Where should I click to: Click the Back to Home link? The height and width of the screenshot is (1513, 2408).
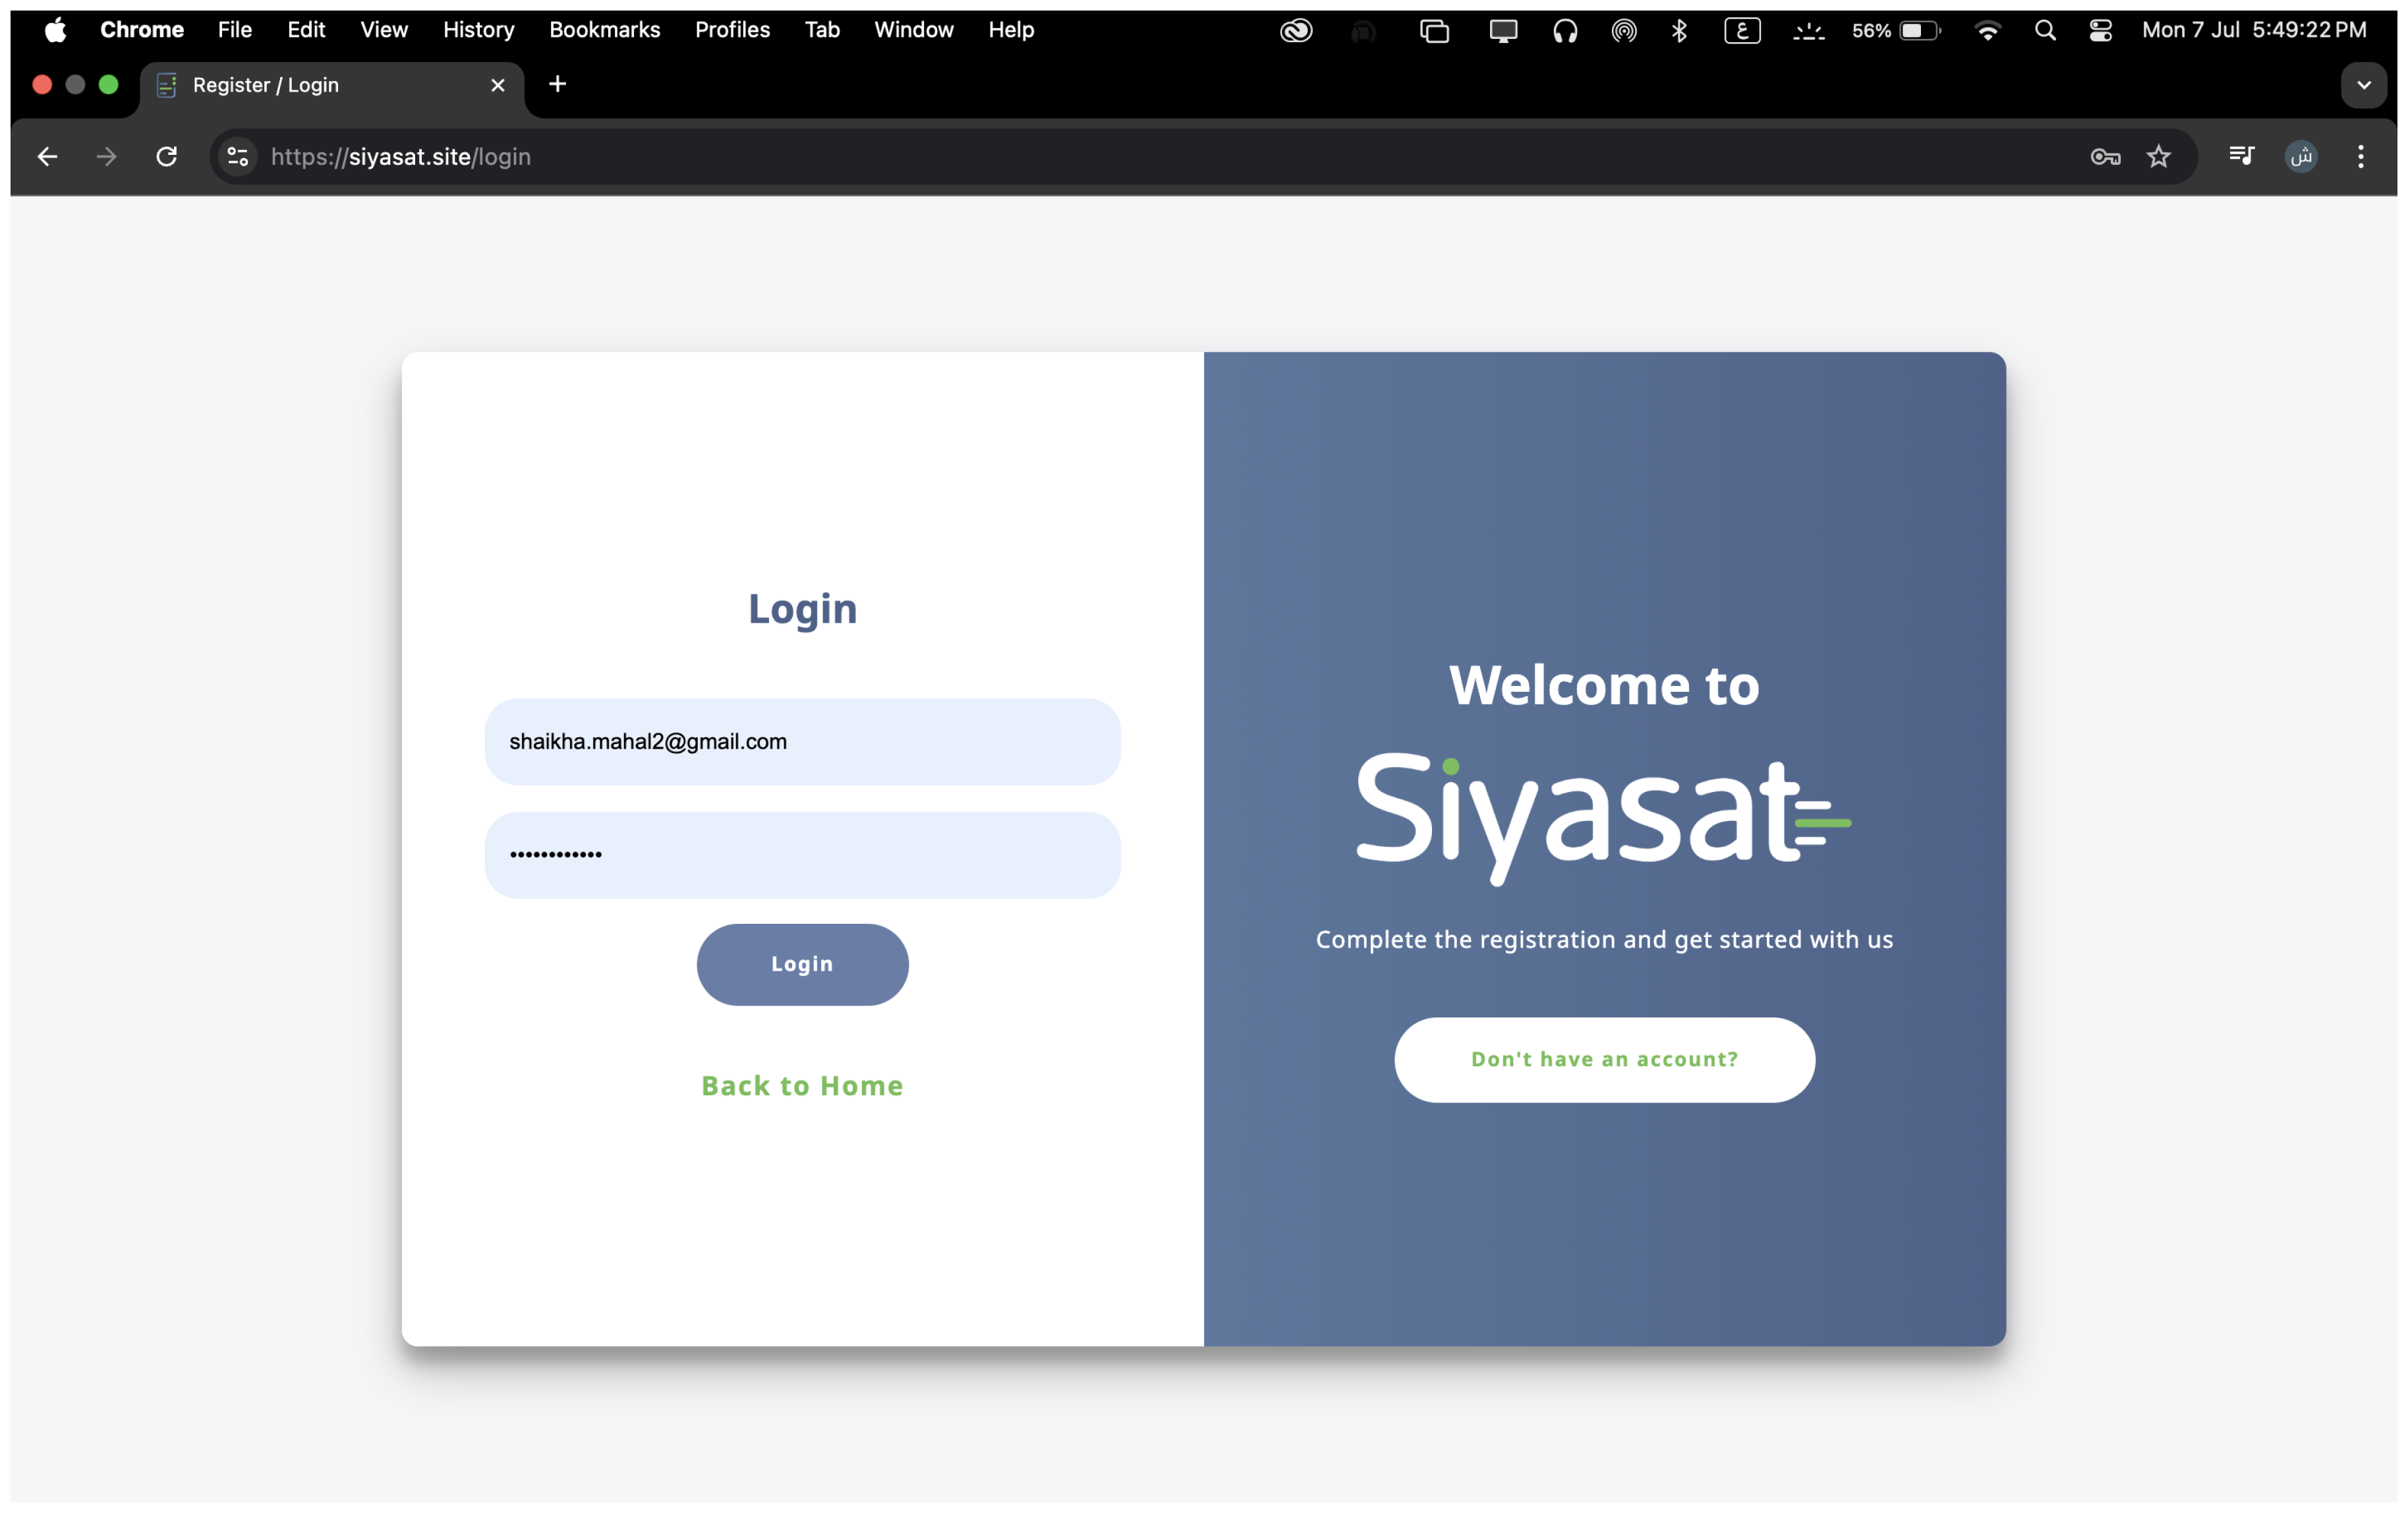[x=802, y=1085]
